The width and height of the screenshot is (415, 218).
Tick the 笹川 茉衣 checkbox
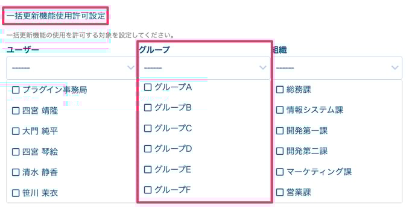(x=16, y=193)
